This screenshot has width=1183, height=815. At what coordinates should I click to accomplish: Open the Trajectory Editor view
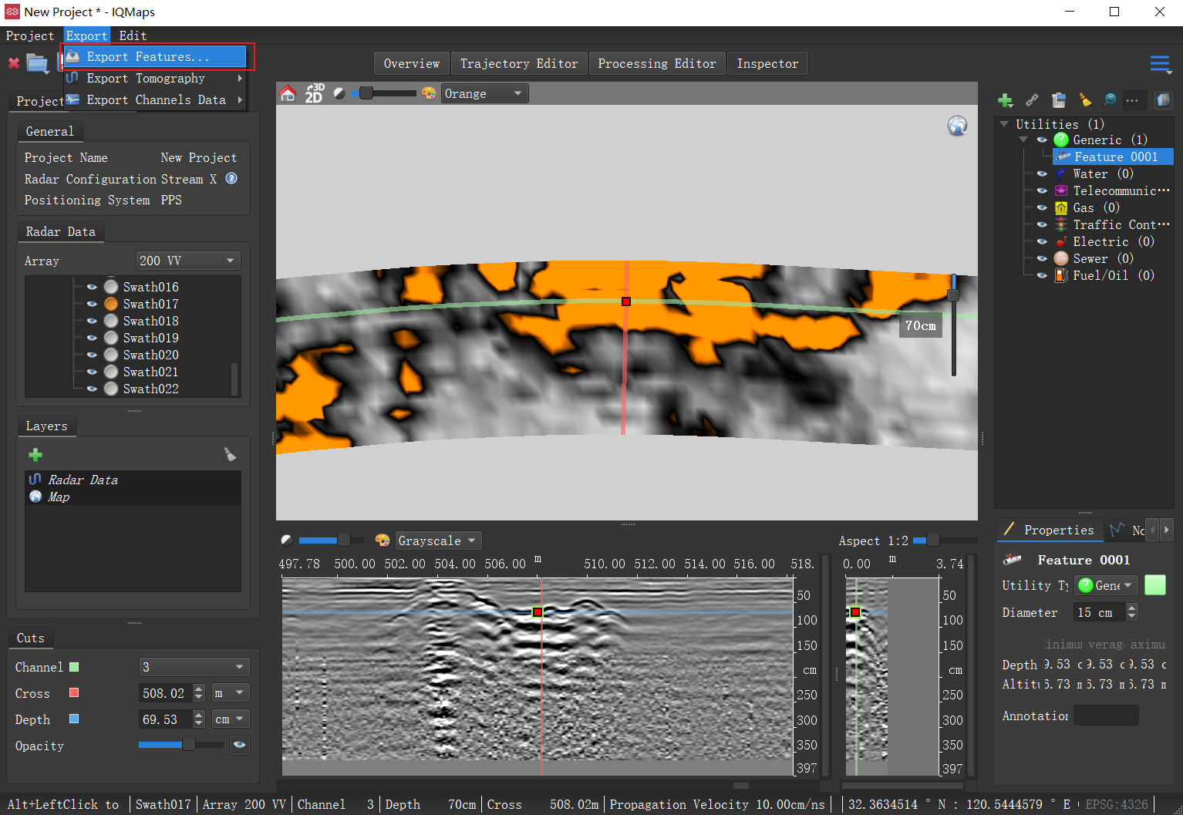coord(519,63)
